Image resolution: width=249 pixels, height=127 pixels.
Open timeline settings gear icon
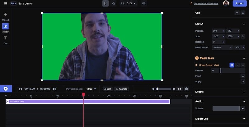click(186, 89)
